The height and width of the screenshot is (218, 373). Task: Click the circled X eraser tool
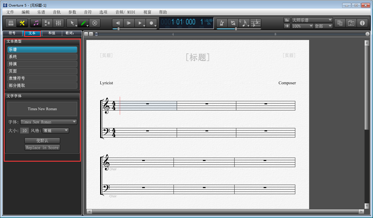pos(94,23)
